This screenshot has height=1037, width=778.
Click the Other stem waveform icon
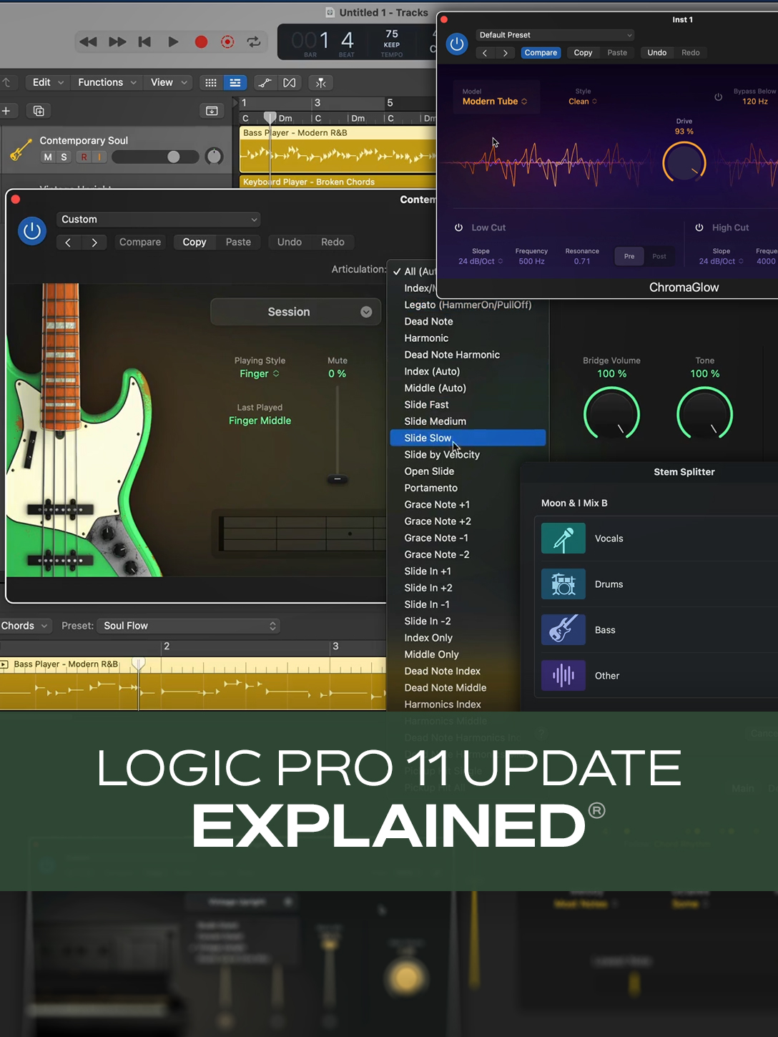(563, 675)
